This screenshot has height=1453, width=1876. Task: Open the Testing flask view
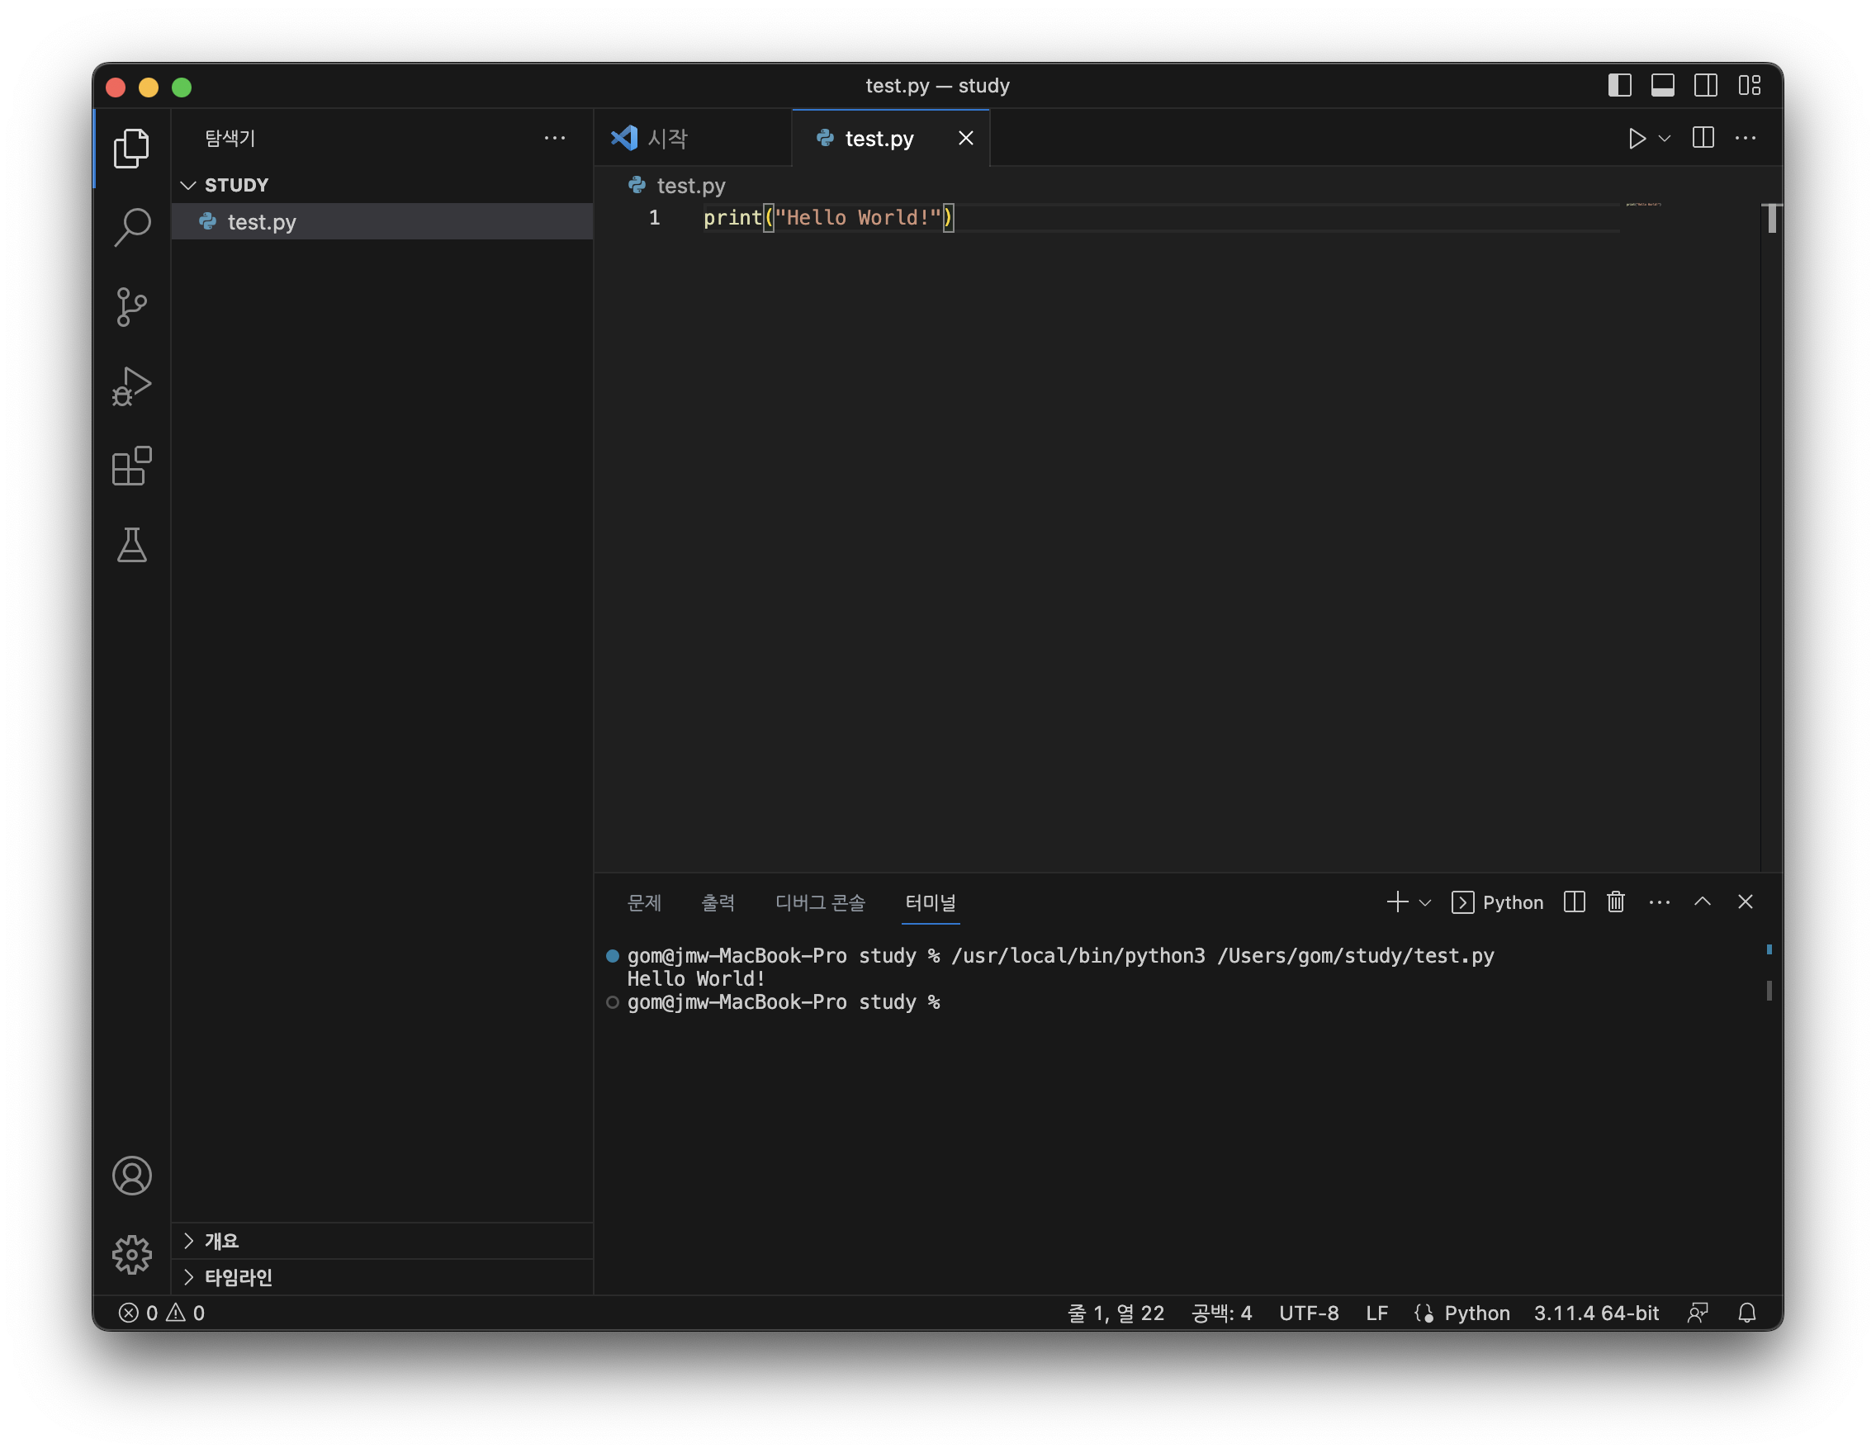coord(131,546)
